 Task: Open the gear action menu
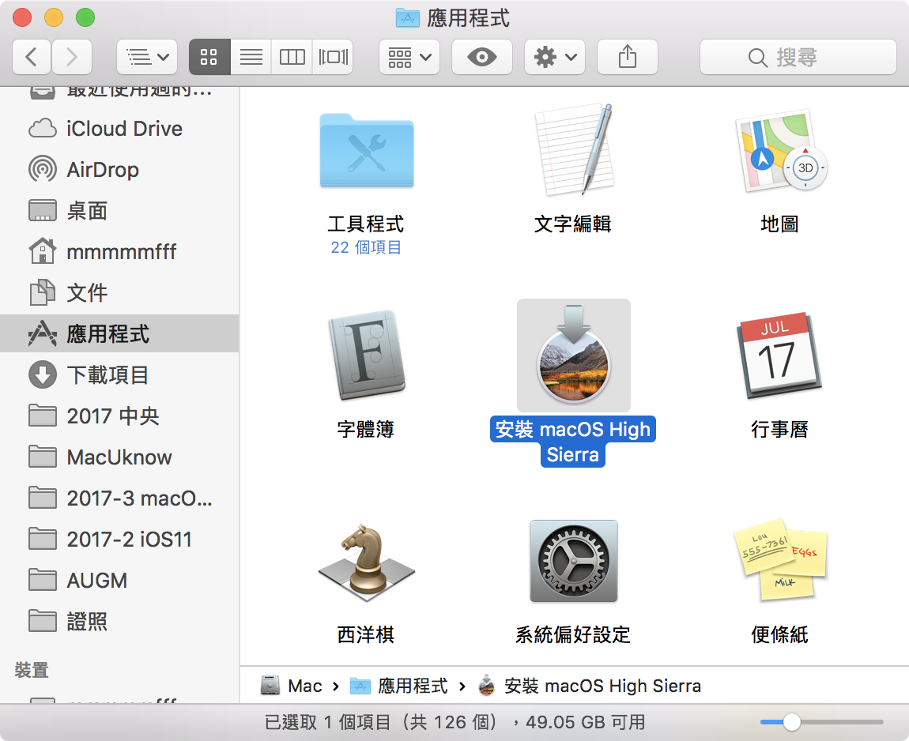tap(555, 57)
